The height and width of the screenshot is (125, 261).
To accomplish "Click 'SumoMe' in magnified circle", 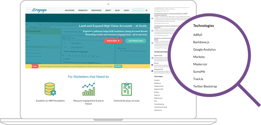I will click(x=199, y=72).
